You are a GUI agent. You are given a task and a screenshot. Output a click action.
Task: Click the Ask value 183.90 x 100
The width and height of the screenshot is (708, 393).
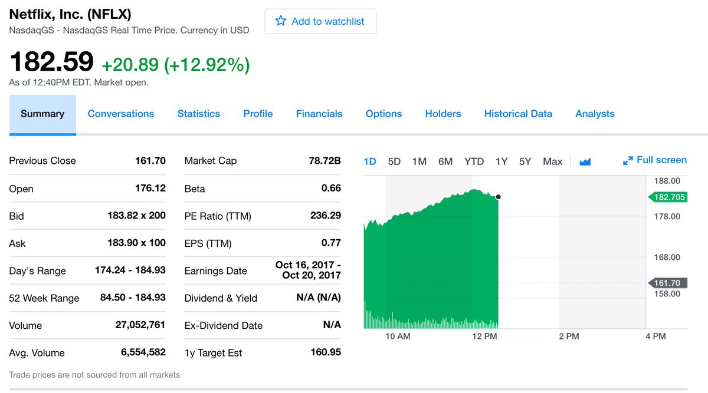137,243
